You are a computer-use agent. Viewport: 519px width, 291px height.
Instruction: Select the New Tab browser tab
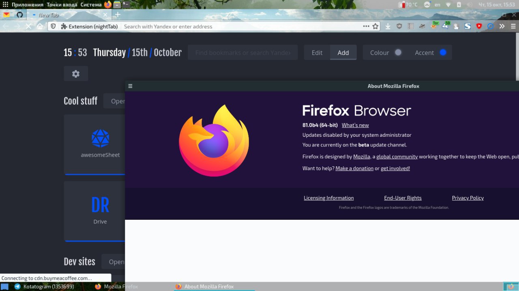[69, 15]
